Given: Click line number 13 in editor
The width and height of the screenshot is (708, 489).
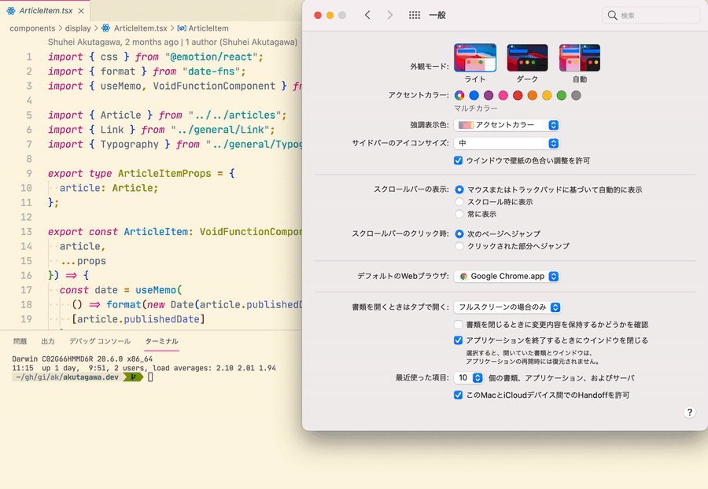Looking at the screenshot, I should (26, 231).
